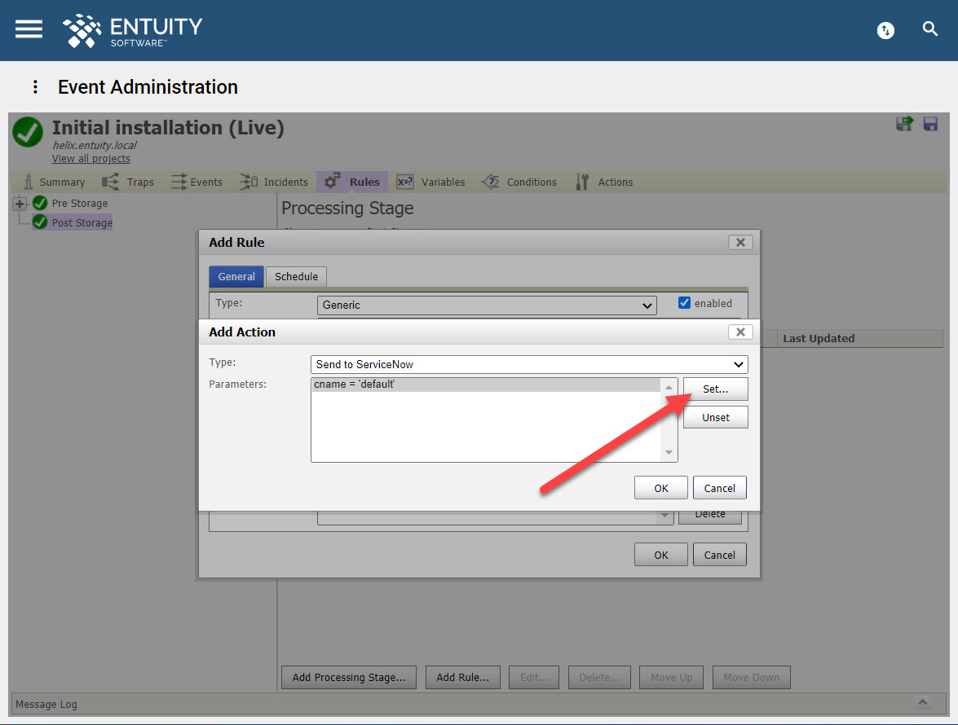Screen dimensions: 958x725
Task: Select the Conditions section icon
Action: (x=490, y=182)
